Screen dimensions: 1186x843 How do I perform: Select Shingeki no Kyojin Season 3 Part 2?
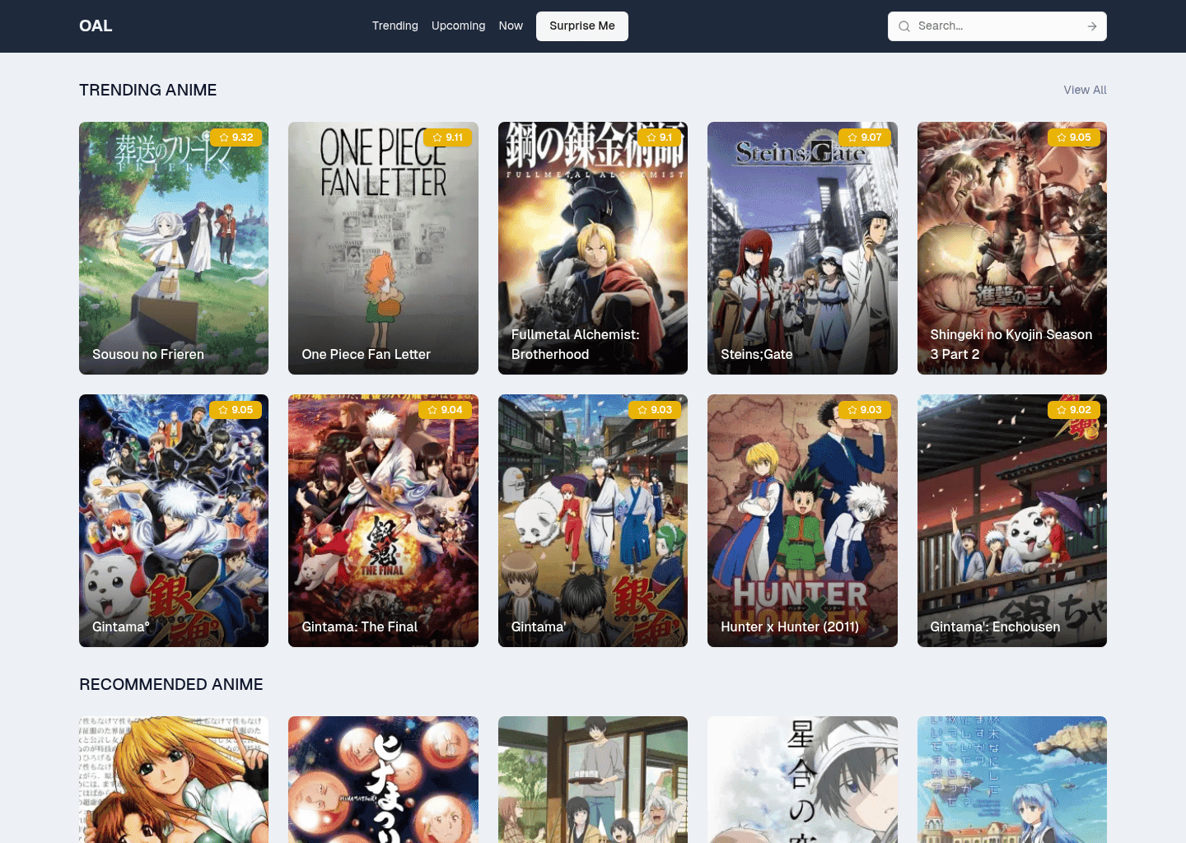tap(1011, 249)
